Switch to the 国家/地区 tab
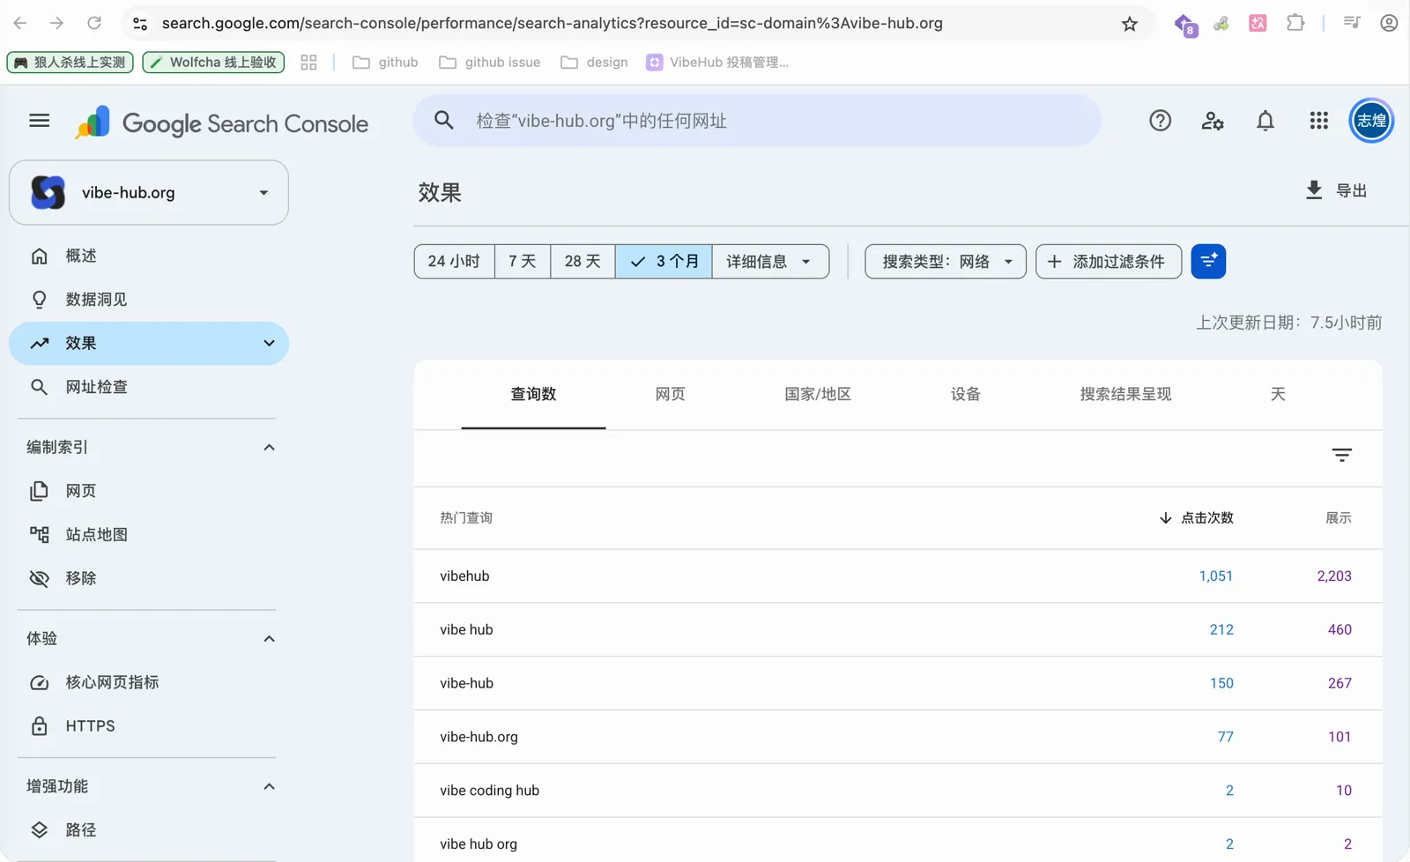The width and height of the screenshot is (1410, 862). click(x=818, y=394)
